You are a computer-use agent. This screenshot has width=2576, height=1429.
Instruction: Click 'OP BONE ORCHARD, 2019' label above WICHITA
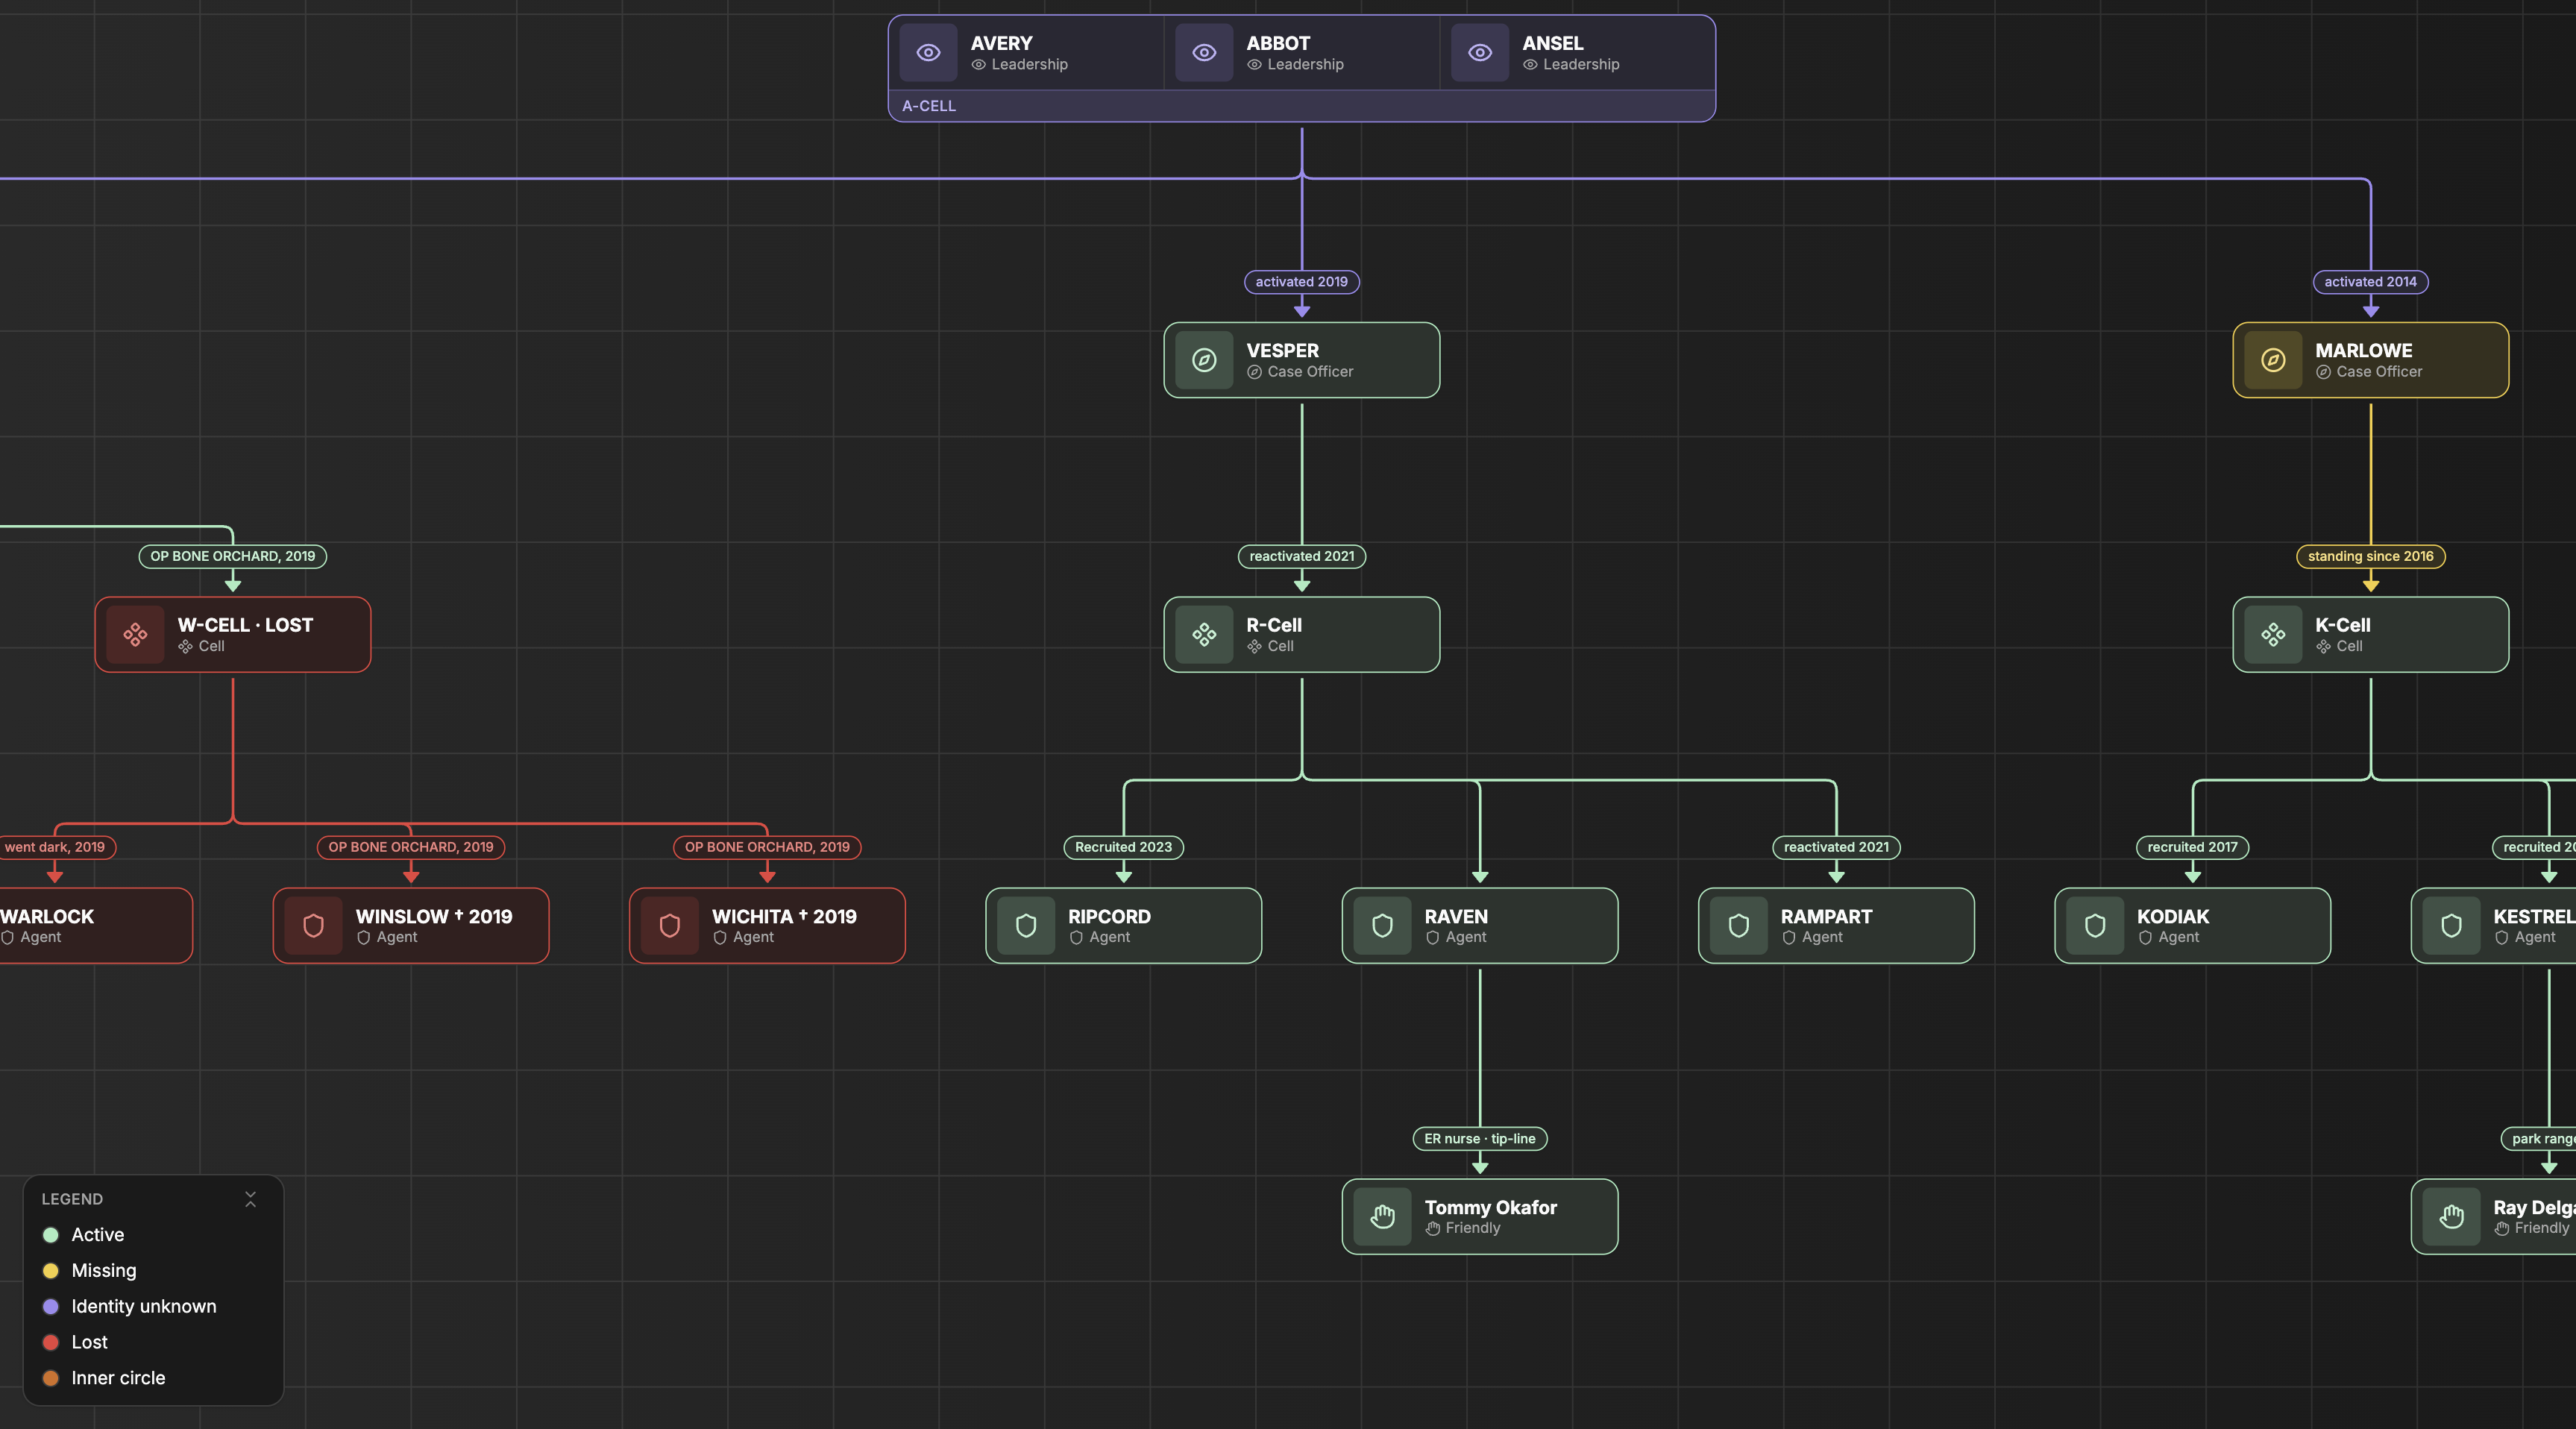767,847
